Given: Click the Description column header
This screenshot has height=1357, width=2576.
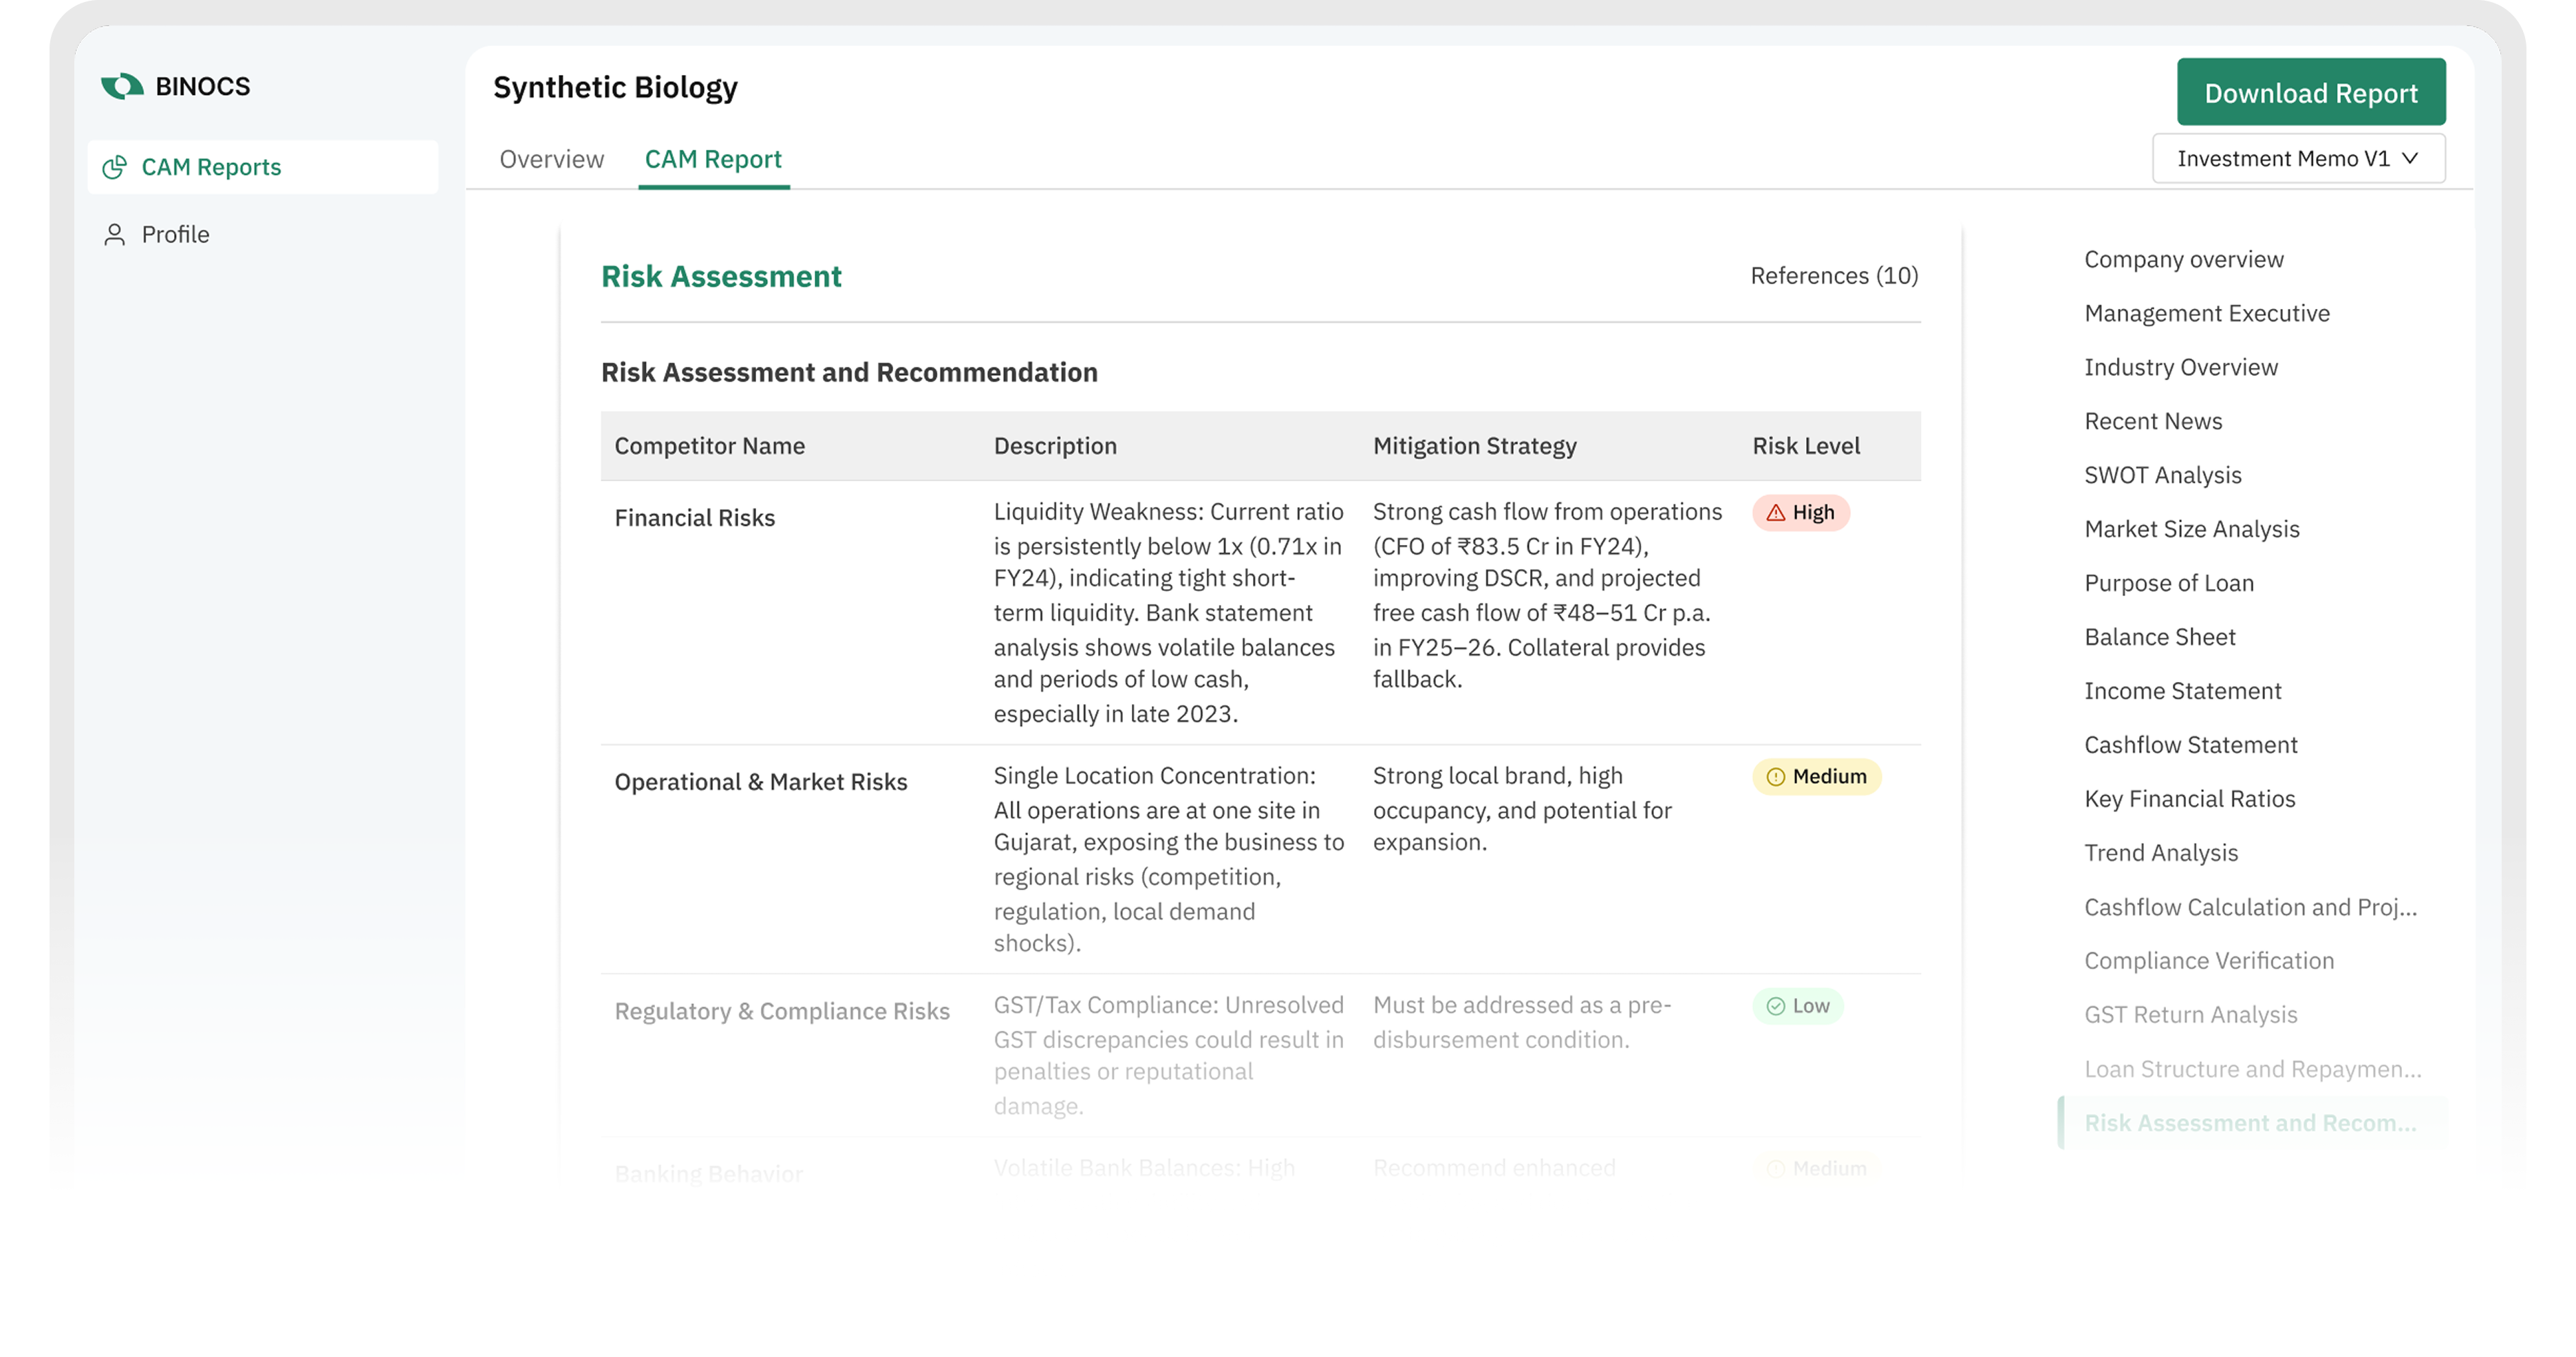Looking at the screenshot, I should point(1055,446).
